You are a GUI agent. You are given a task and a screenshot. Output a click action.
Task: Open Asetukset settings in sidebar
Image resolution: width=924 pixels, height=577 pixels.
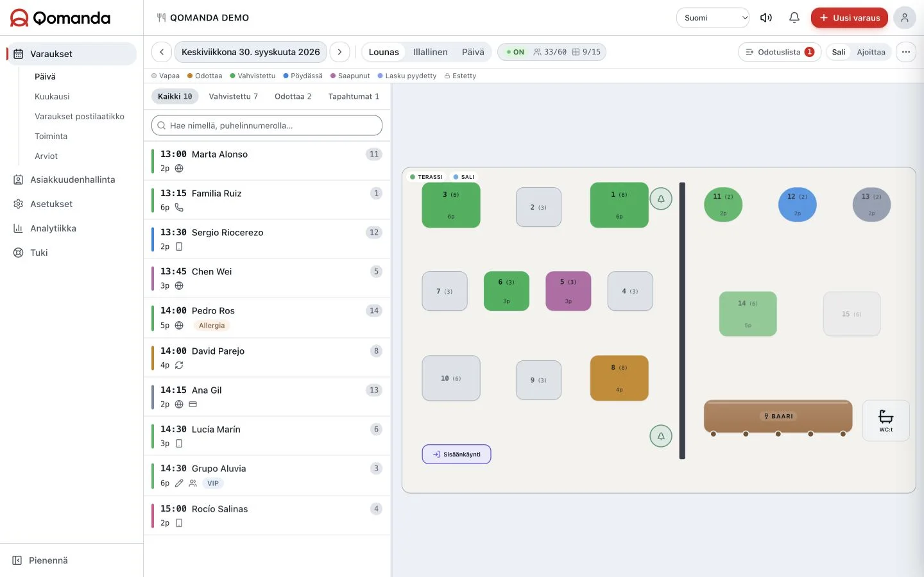tap(51, 204)
